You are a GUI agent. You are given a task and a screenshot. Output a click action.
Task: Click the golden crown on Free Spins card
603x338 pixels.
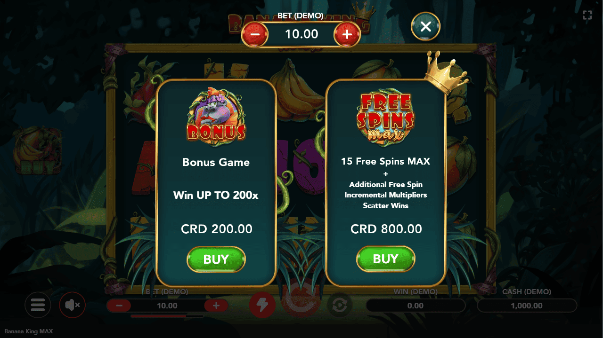tap(445, 73)
